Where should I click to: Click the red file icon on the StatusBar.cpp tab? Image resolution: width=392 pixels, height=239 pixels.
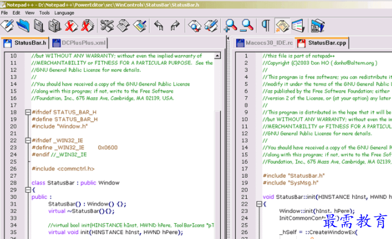[x=301, y=43]
